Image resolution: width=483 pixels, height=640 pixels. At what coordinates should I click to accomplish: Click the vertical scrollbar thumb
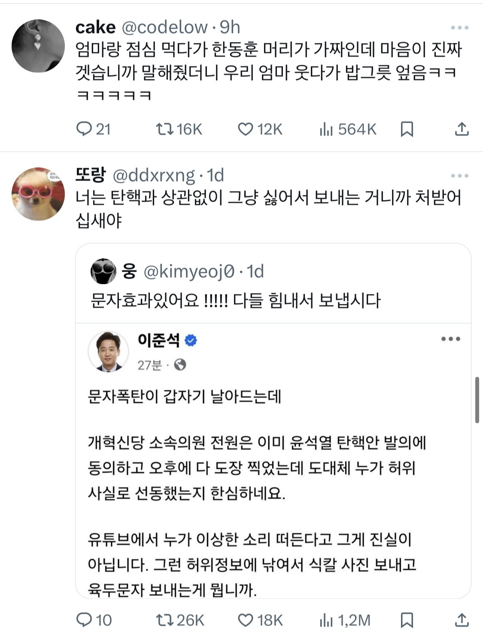click(477, 400)
